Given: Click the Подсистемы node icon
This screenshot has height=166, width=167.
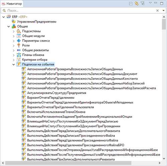Looking at the screenshot, I should pos(19,31).
